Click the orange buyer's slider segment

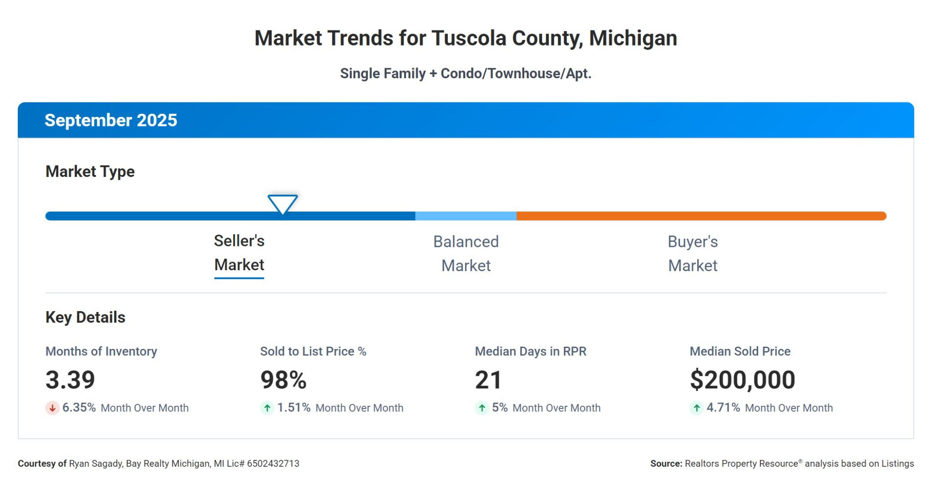[701, 216]
